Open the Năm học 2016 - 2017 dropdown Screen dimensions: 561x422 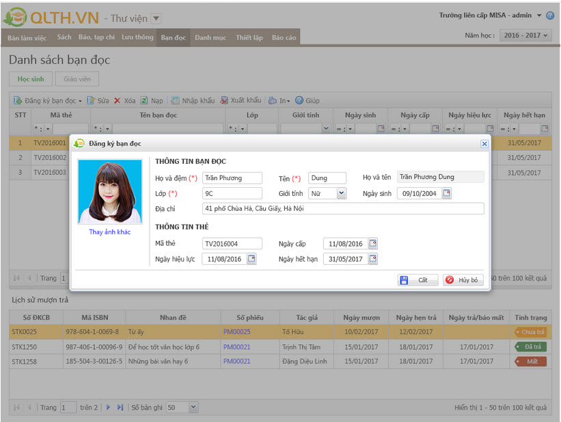pyautogui.click(x=525, y=36)
